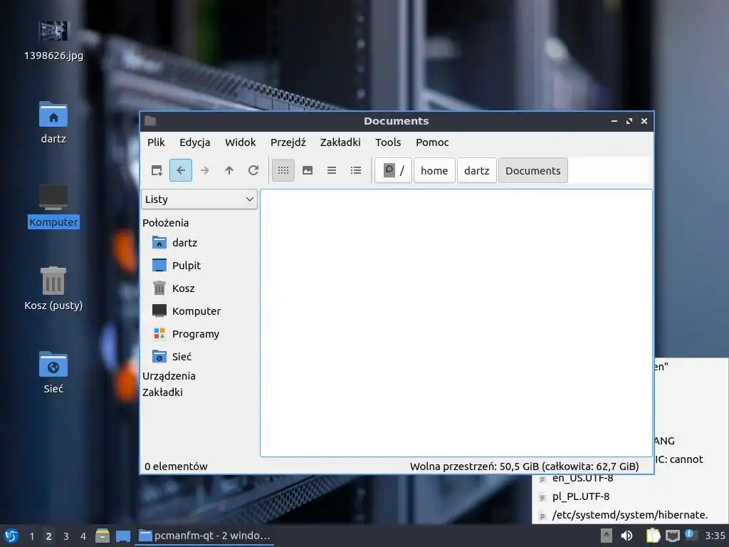
Task: Switch to workspace 2
Action: pyautogui.click(x=49, y=536)
